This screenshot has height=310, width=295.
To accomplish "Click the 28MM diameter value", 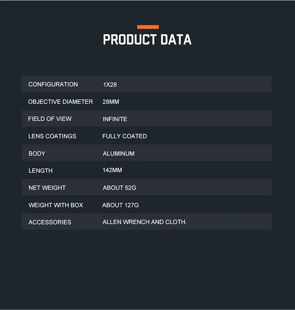I will pos(111,102).
